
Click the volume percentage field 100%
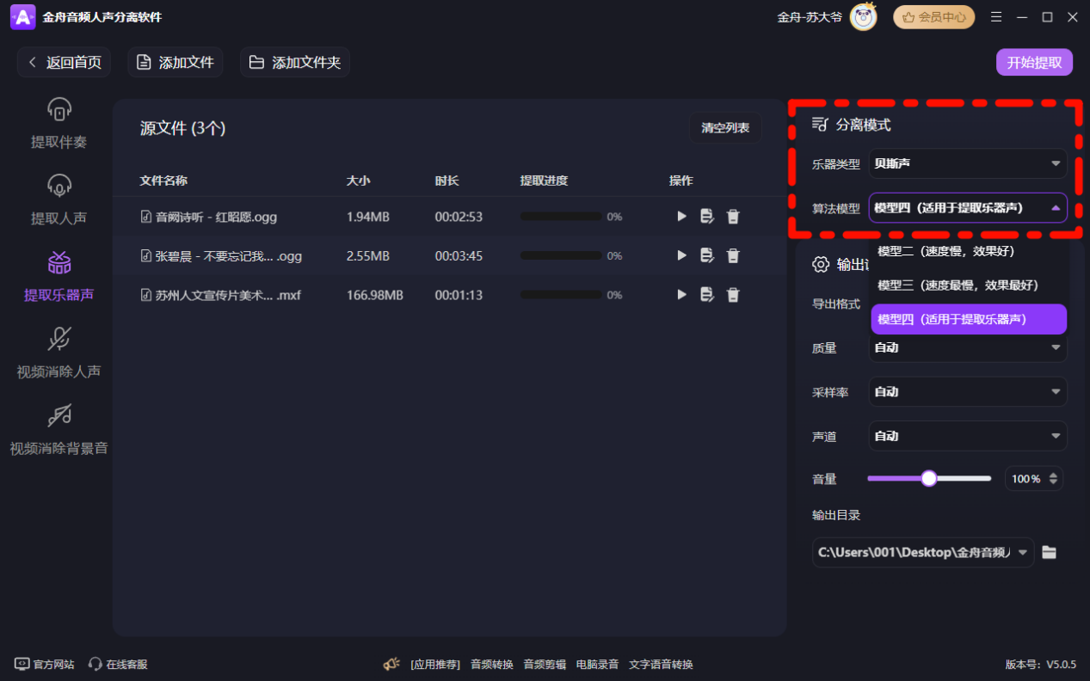coord(1026,478)
